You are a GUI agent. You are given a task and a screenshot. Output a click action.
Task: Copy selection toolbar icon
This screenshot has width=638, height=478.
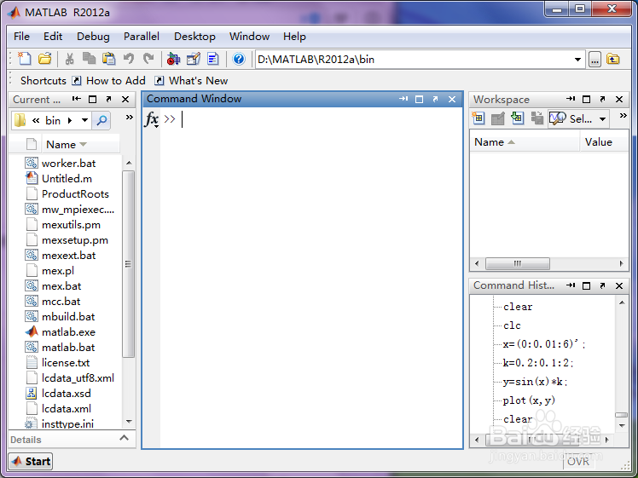(89, 59)
